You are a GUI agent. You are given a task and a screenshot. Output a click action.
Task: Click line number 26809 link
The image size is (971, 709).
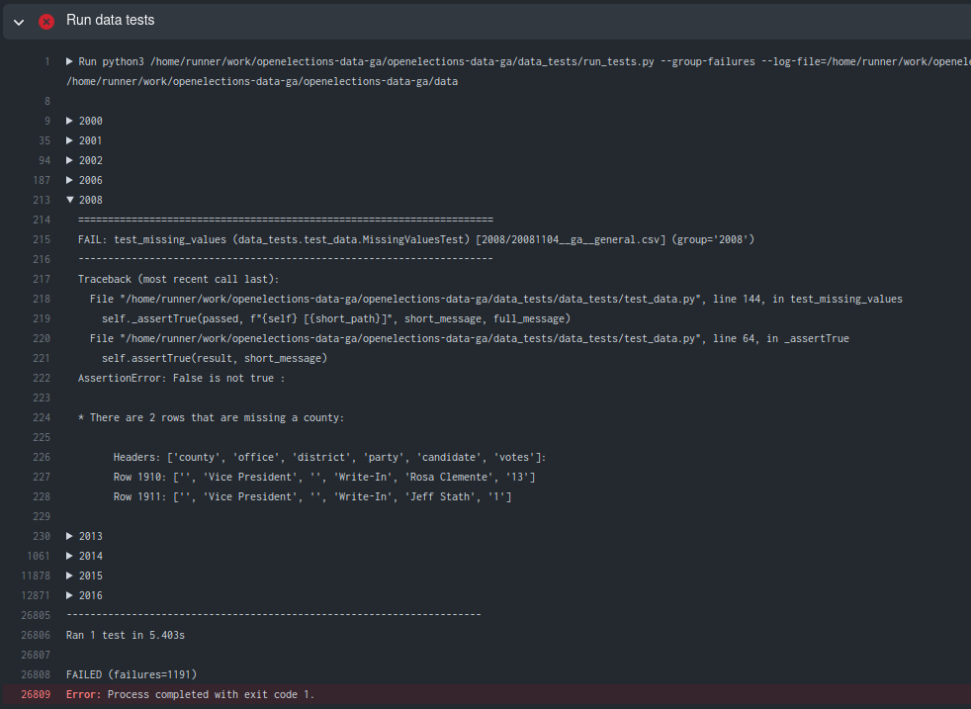click(x=36, y=695)
